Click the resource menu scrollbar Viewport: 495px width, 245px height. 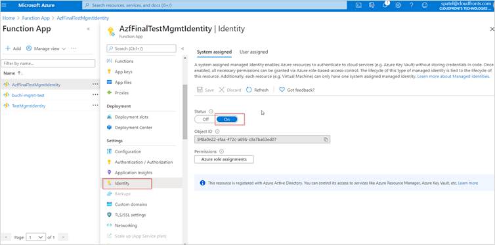(x=184, y=112)
